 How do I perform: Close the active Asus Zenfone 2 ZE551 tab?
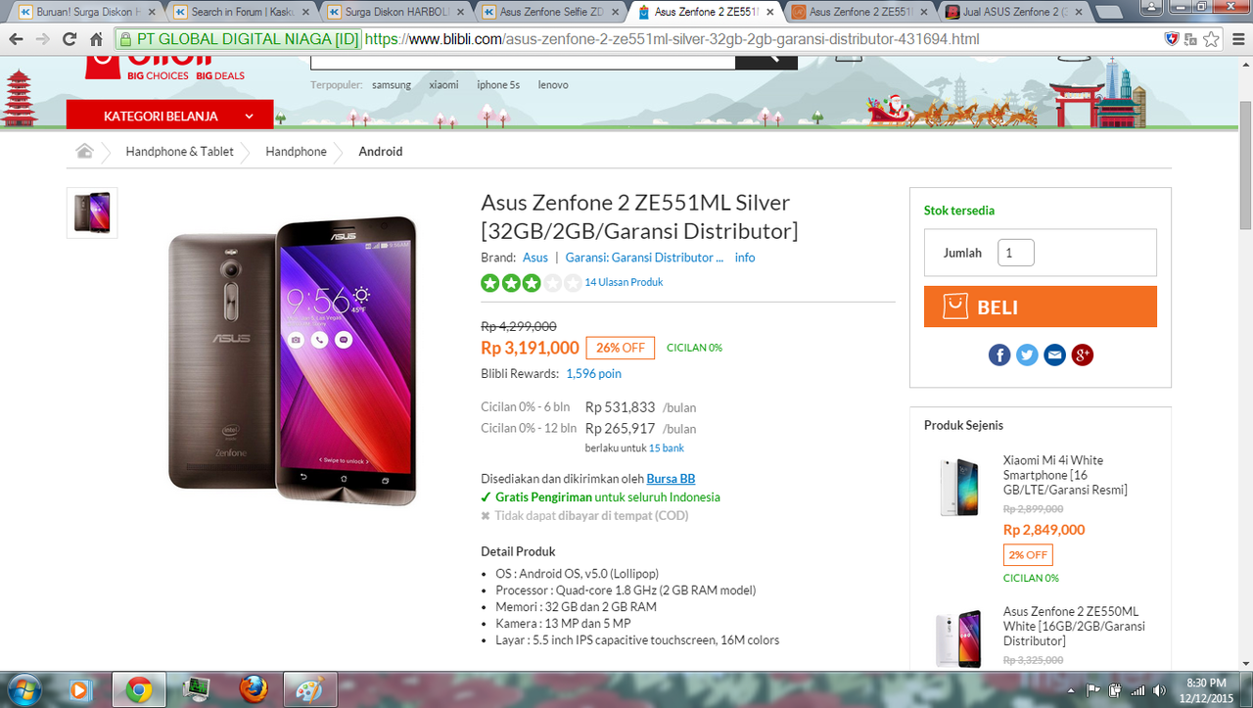coord(768,12)
